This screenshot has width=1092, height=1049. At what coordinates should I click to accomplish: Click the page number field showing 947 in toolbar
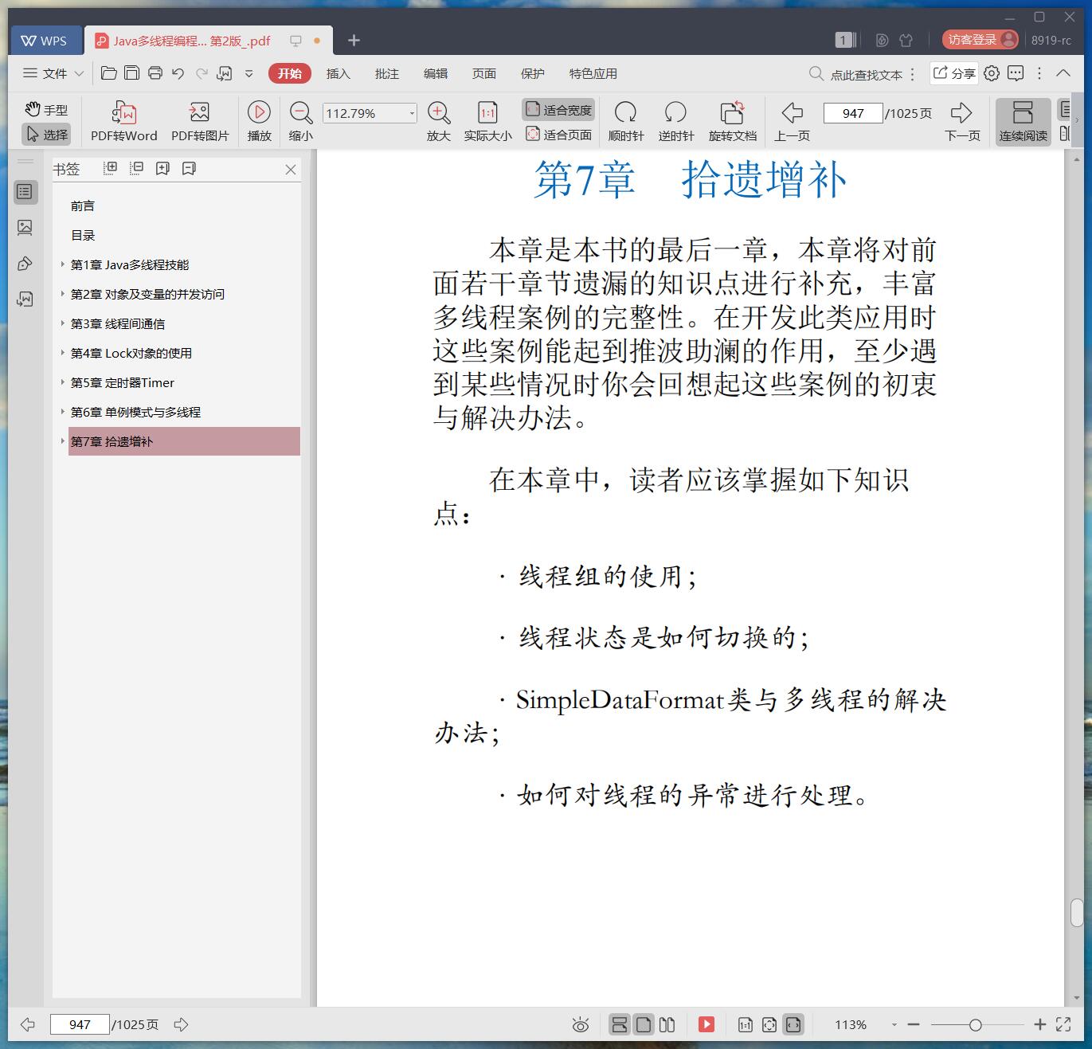[x=853, y=113]
